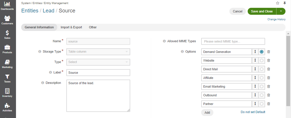This screenshot has width=291, height=118.
Task: Set Partner as the default option
Action: pyautogui.click(x=262, y=104)
